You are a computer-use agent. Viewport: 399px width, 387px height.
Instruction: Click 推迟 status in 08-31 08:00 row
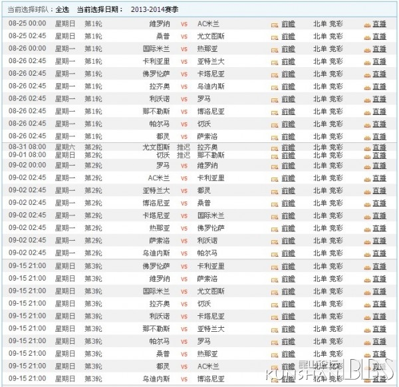[184, 148]
